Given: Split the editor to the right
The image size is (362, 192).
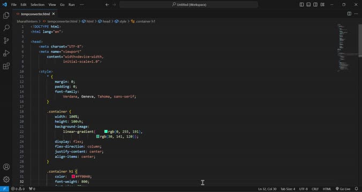Looking at the screenshot, I should 349,14.
